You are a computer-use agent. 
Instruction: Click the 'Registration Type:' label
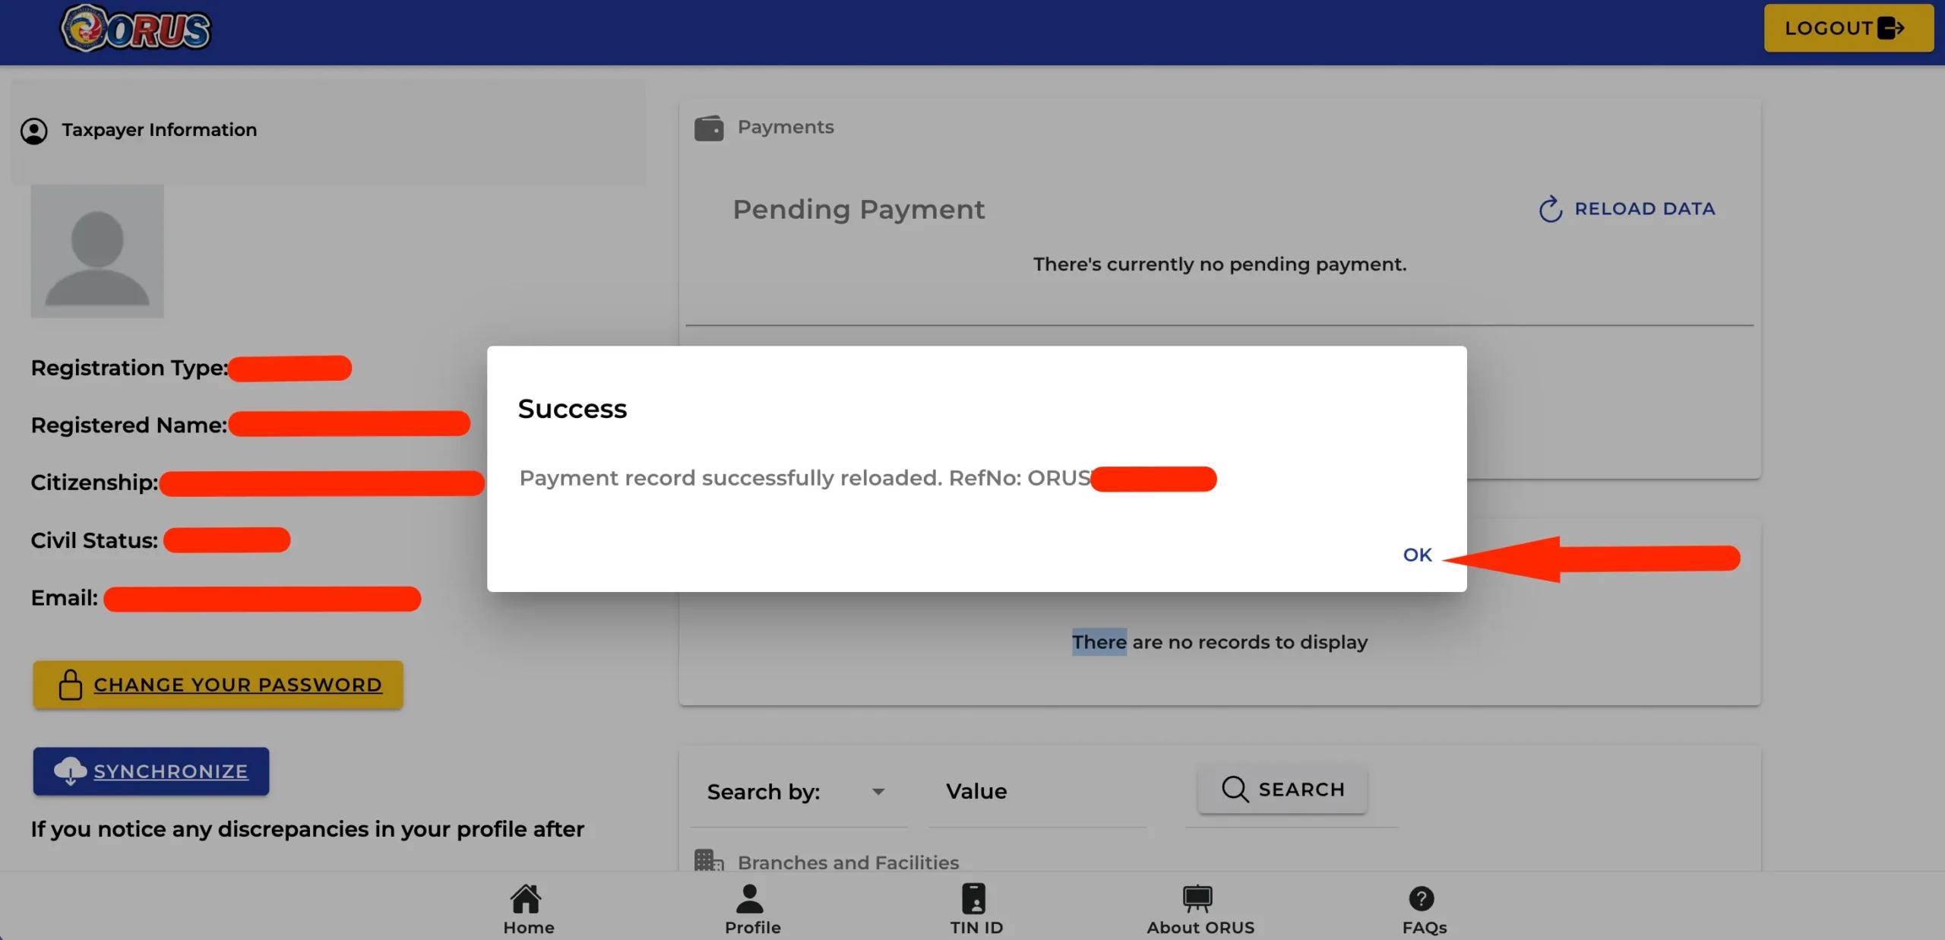(x=129, y=368)
